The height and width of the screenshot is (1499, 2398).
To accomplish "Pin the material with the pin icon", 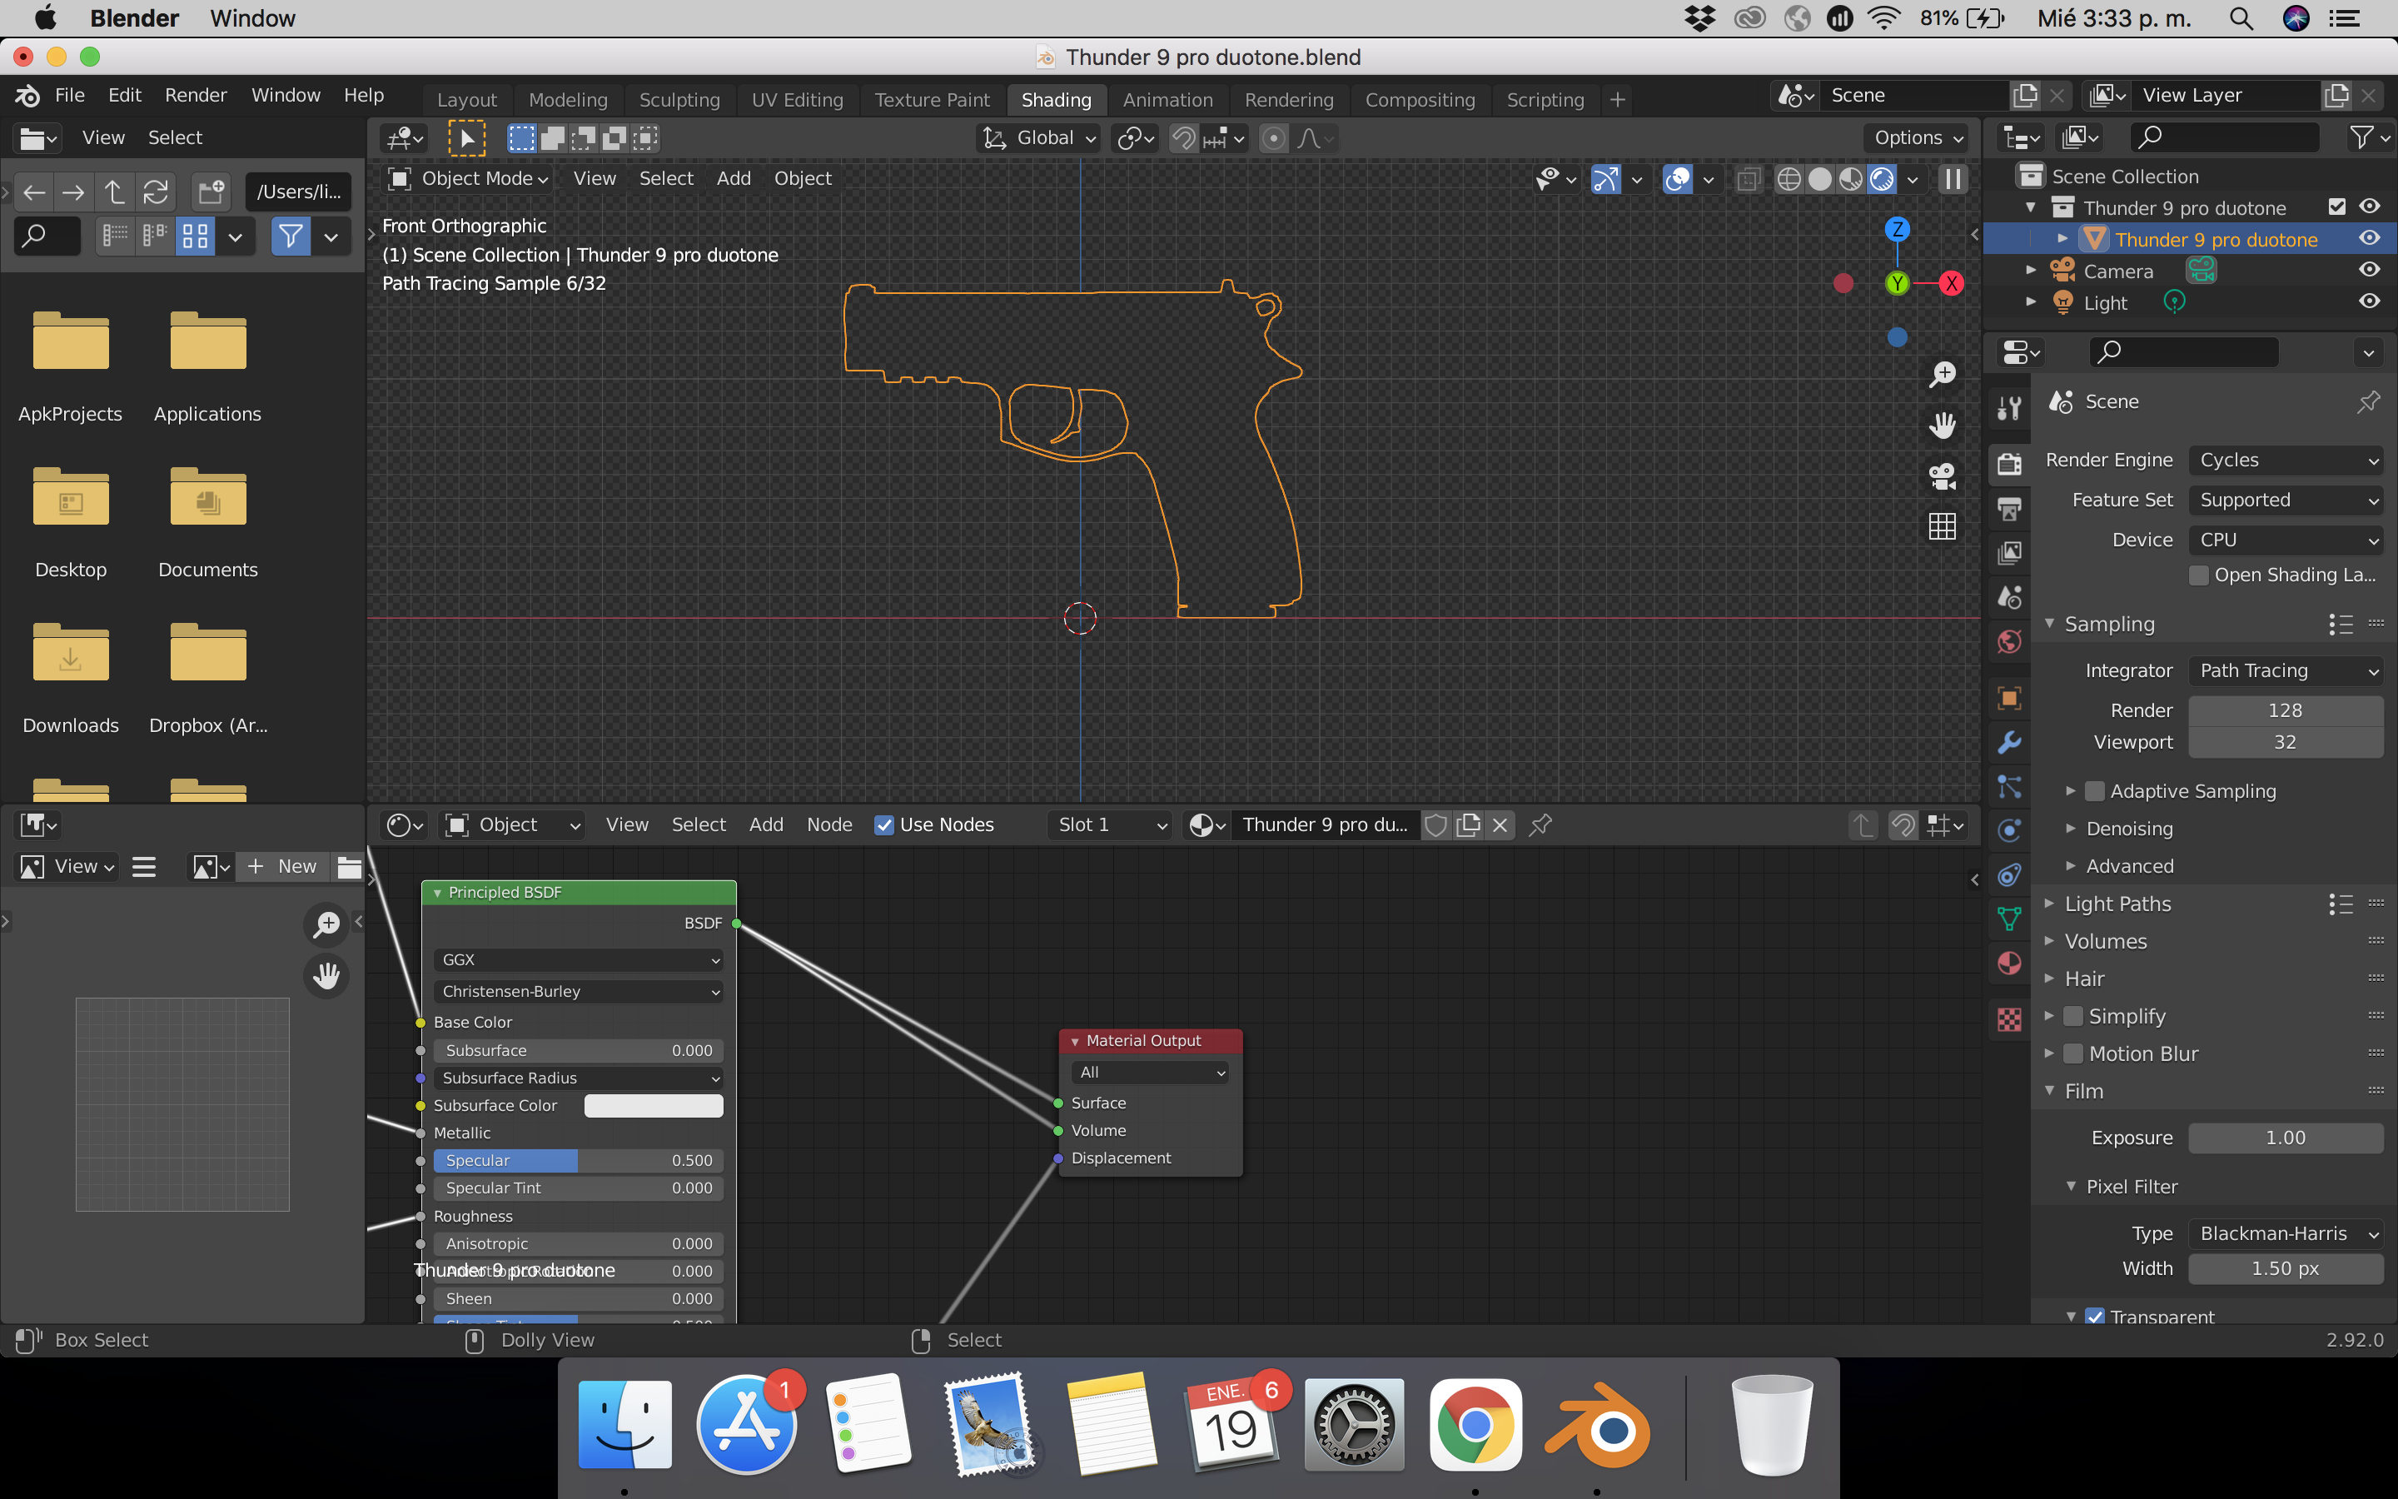I will (x=1540, y=824).
